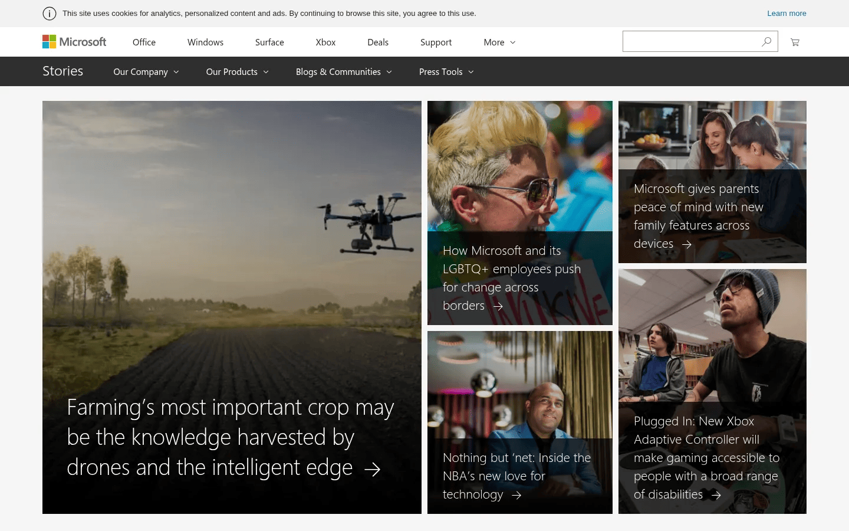Select Surface in the top navigation
The width and height of the screenshot is (849, 531).
269,42
